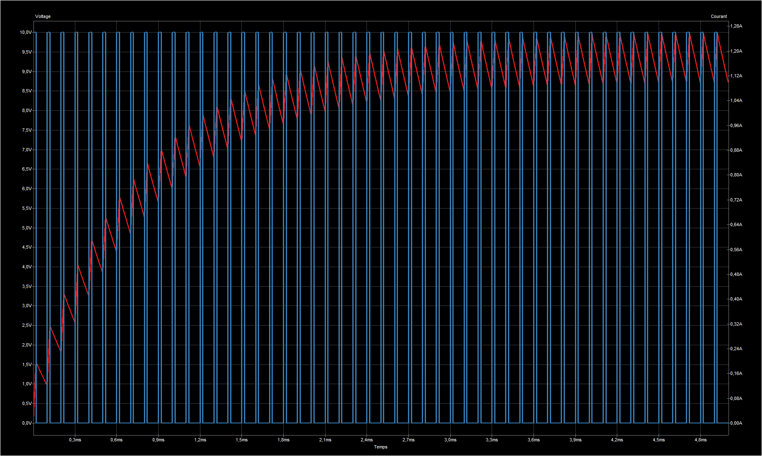Select the 5,0V voltage tick label

[27, 228]
